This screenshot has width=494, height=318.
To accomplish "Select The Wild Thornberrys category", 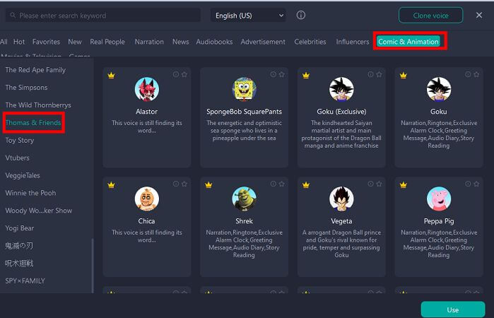I will click(x=38, y=105).
